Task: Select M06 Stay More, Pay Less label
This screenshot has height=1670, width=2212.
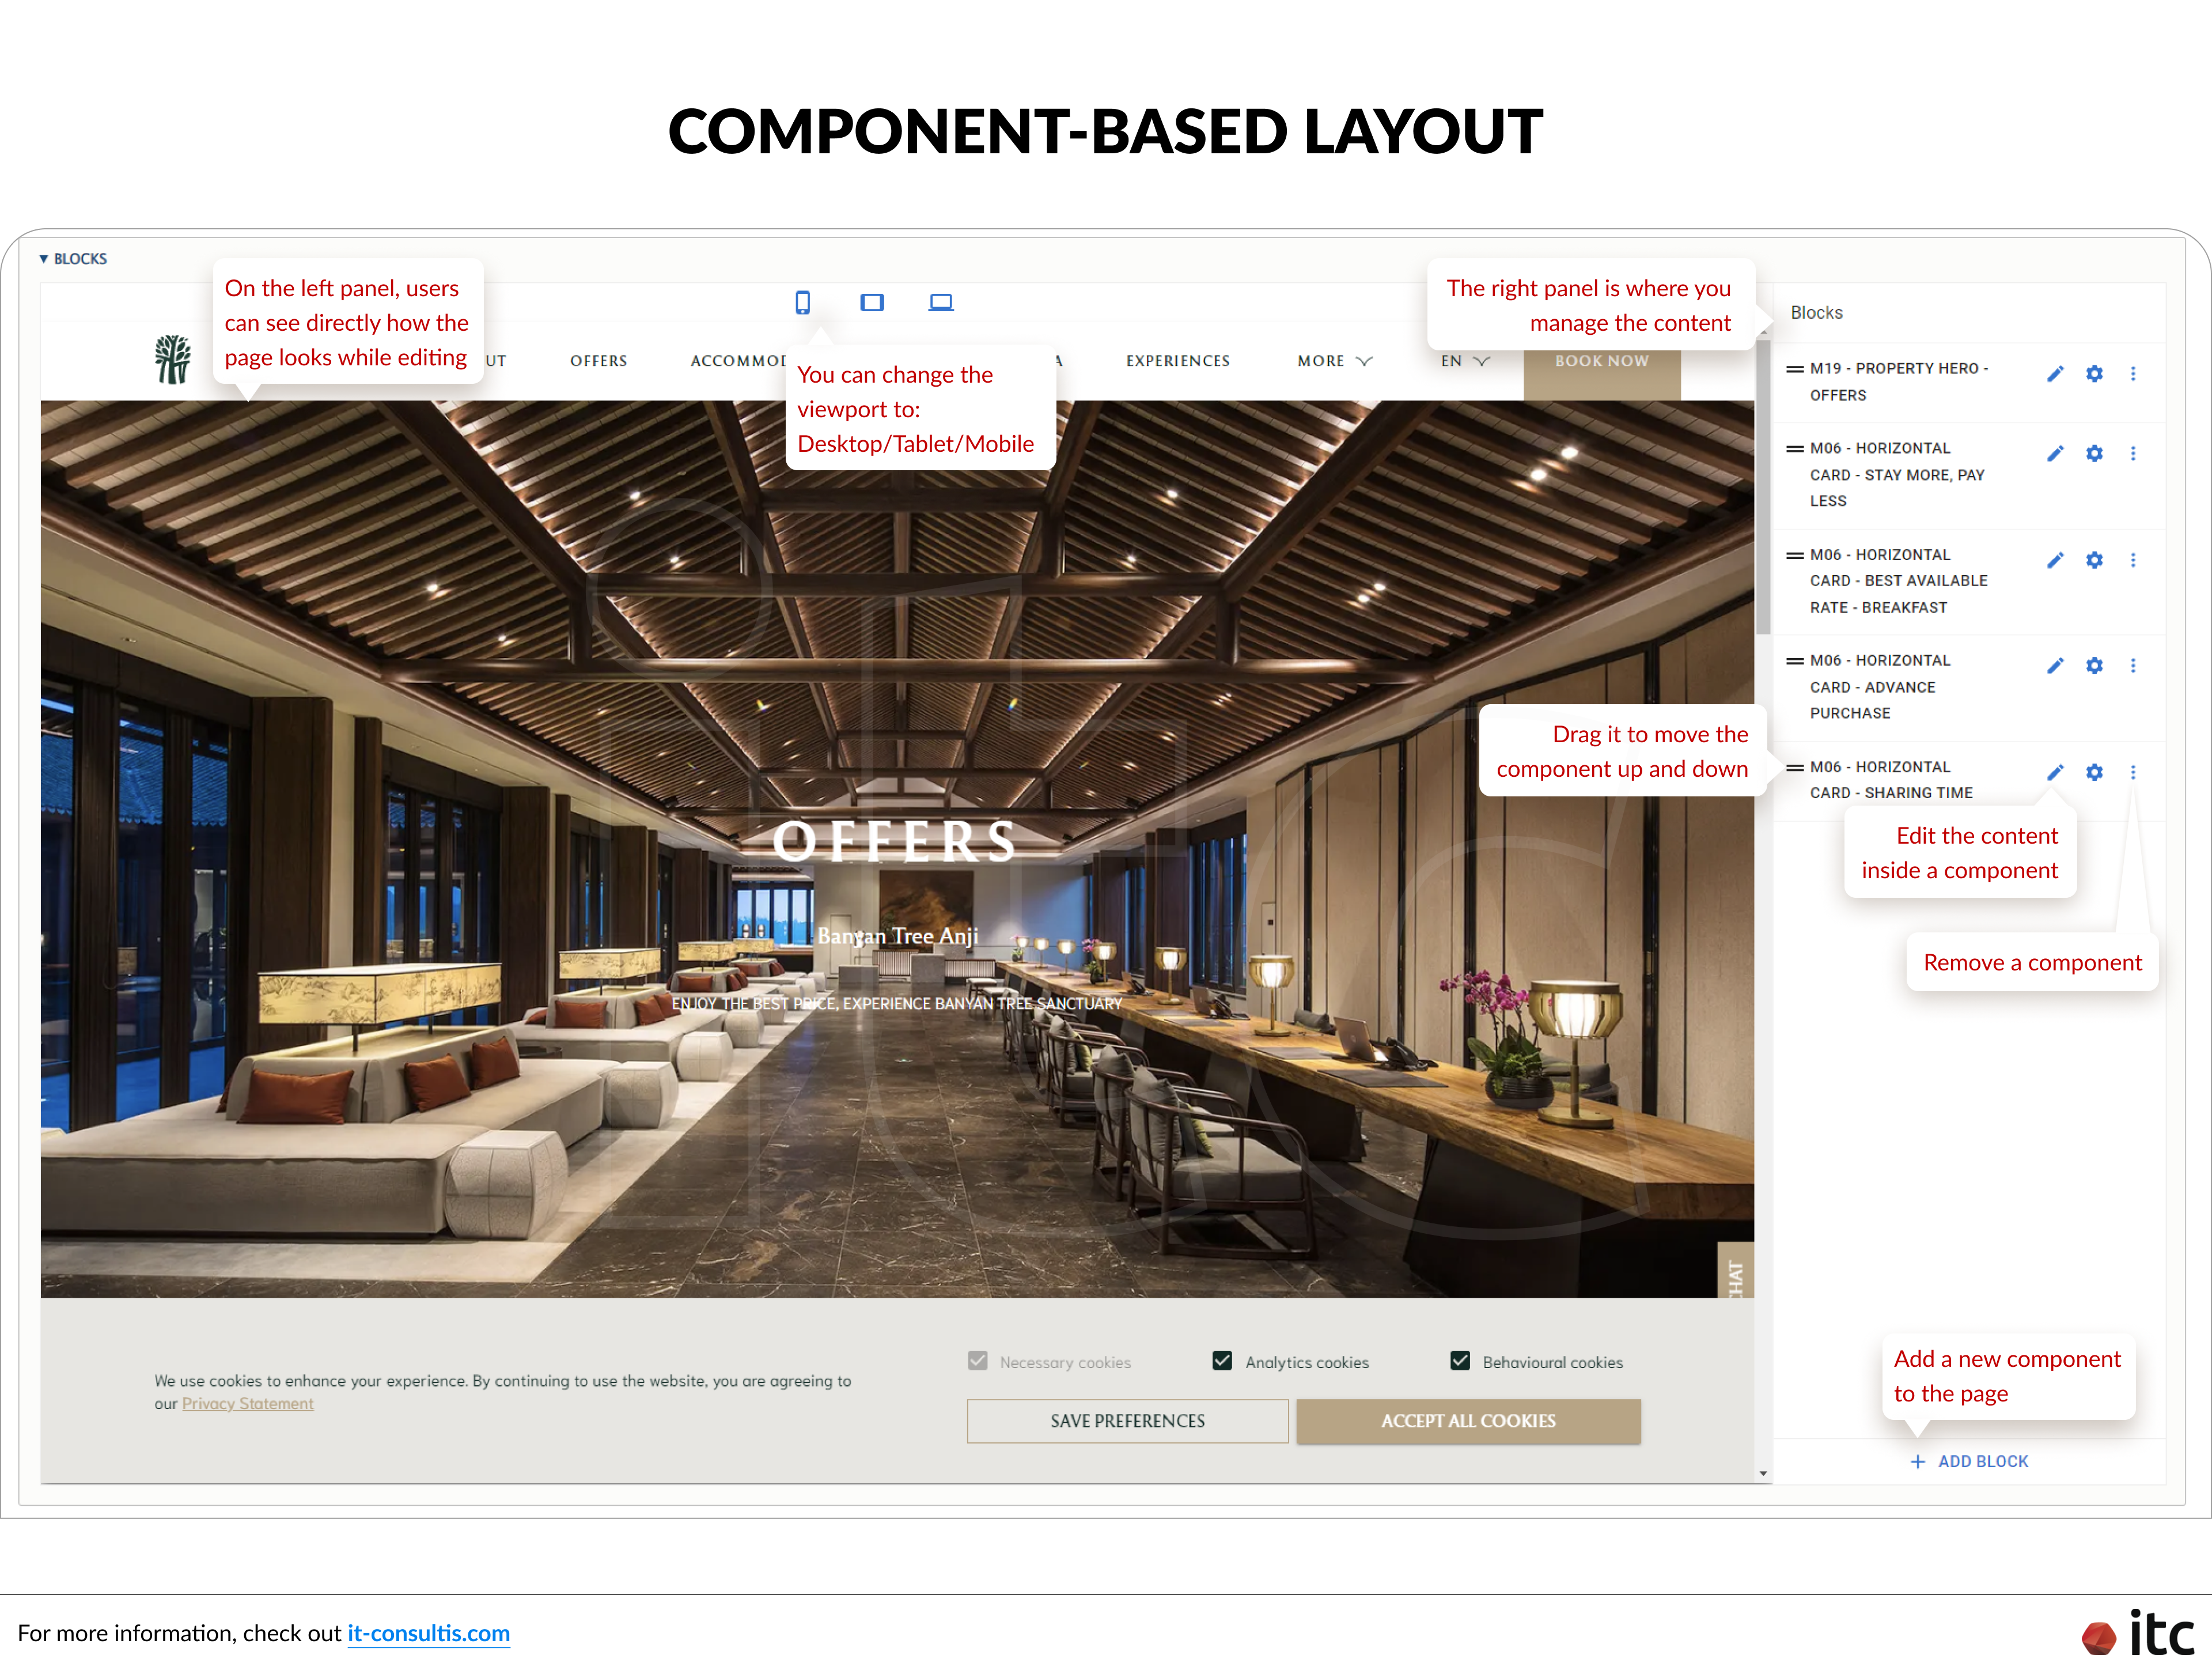Action: coord(1897,475)
